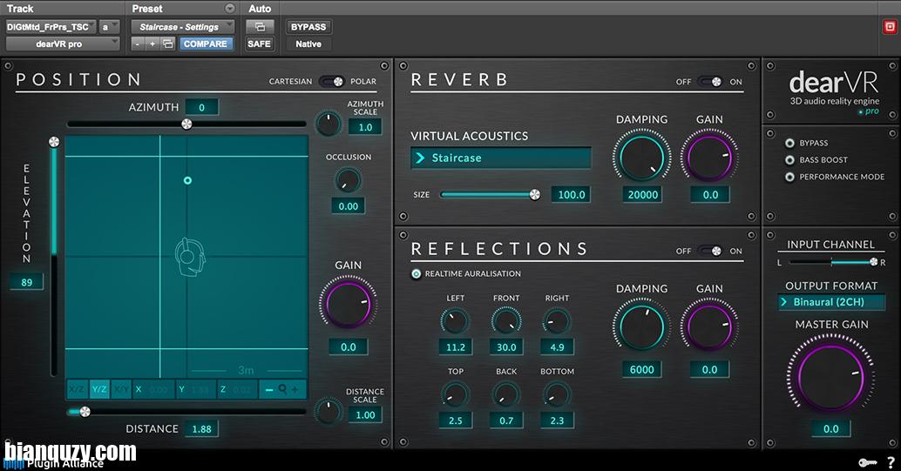Adjust the Distance Scale knob
Image resolution: width=901 pixels, height=471 pixels.
328,412
